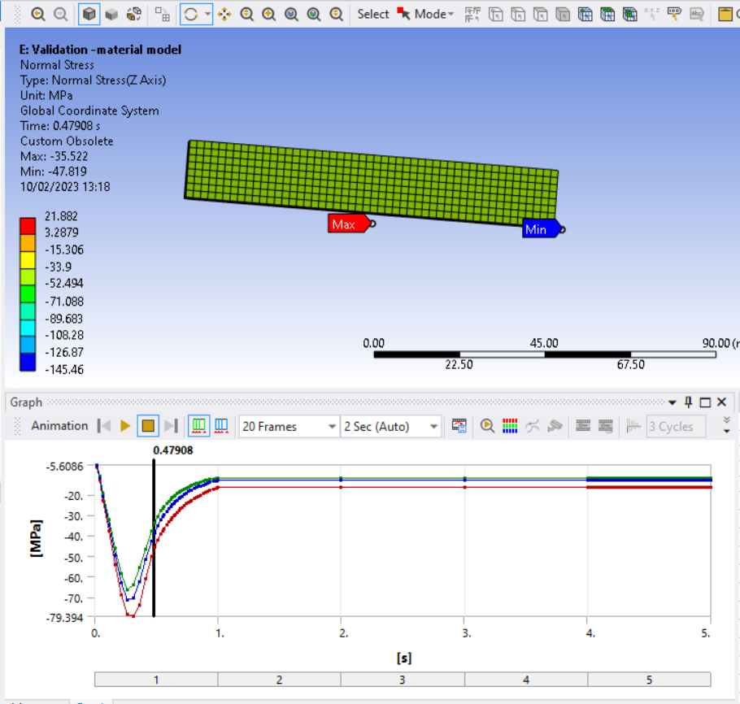Click the leftmost magnifier zoom icon

point(38,14)
